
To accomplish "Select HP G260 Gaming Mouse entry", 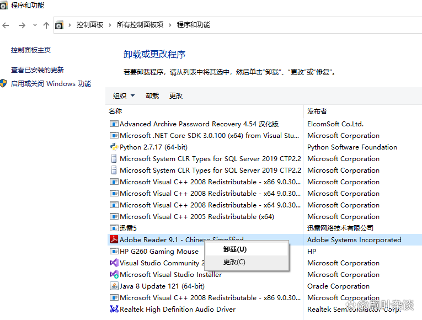I will pos(159,251).
